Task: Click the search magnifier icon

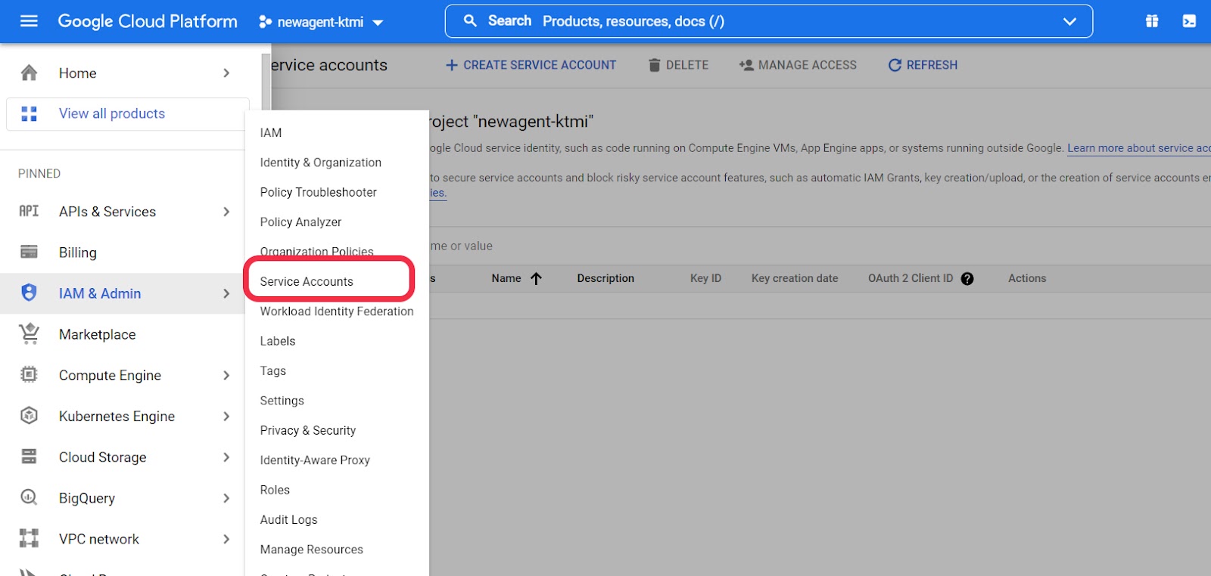Action: 470,21
